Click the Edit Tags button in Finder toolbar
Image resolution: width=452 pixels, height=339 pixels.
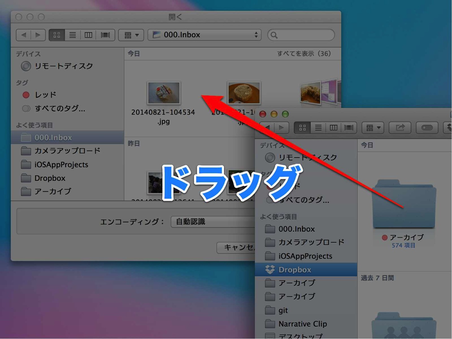point(427,128)
